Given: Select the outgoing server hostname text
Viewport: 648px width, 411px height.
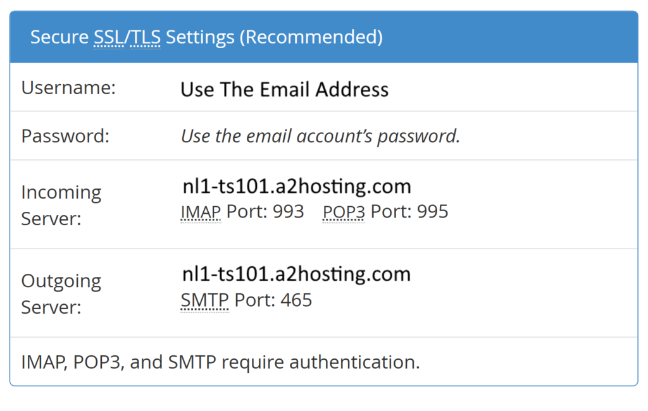Looking at the screenshot, I should pos(297,274).
